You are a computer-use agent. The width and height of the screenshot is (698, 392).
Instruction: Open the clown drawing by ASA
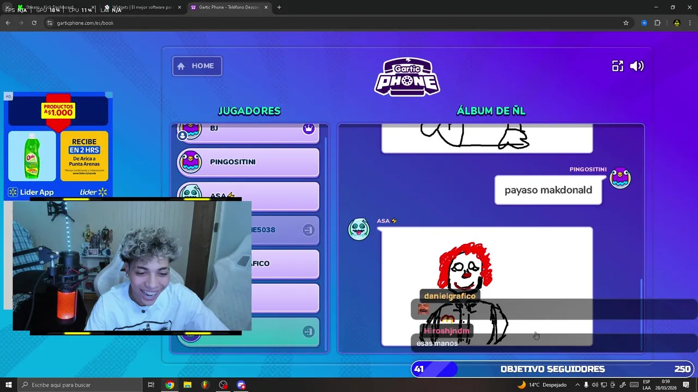click(x=486, y=286)
